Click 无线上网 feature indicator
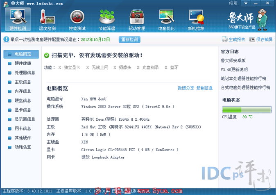The image size is (276, 195). [97, 67]
